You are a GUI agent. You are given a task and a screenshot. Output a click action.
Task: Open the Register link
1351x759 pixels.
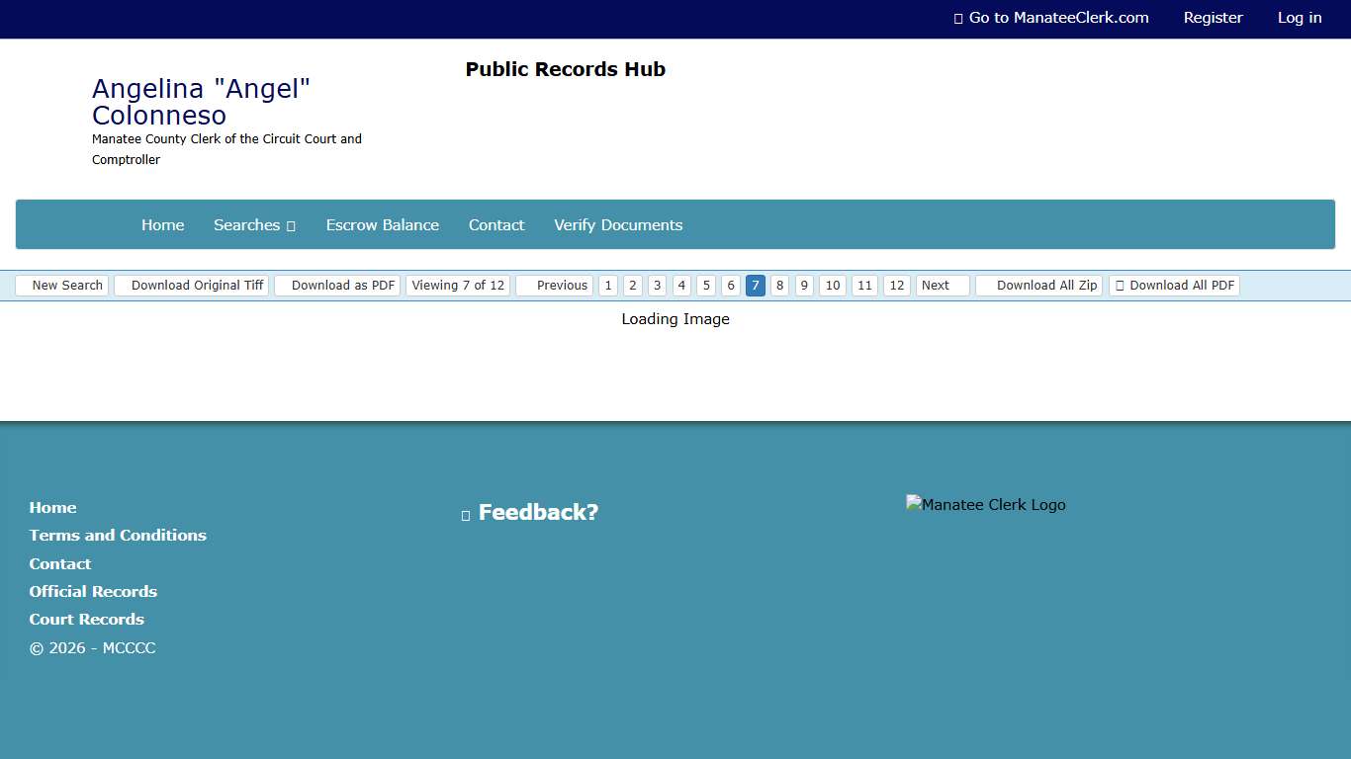(x=1213, y=18)
